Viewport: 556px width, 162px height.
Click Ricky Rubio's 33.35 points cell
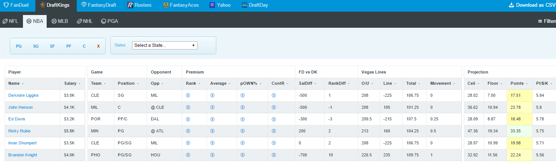click(520, 131)
